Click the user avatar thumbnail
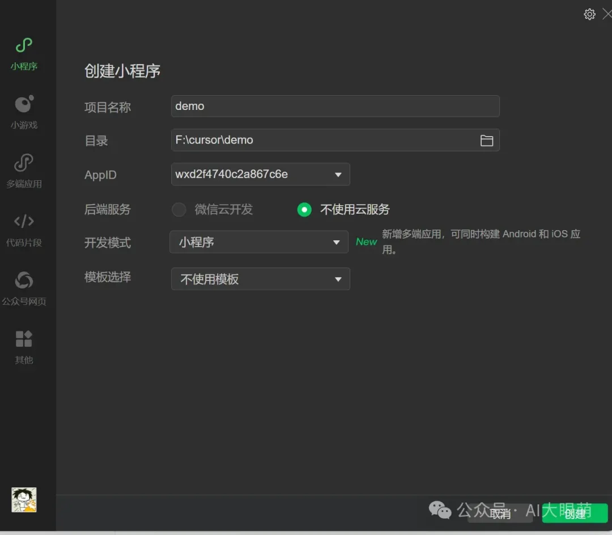612x535 pixels. click(x=24, y=500)
